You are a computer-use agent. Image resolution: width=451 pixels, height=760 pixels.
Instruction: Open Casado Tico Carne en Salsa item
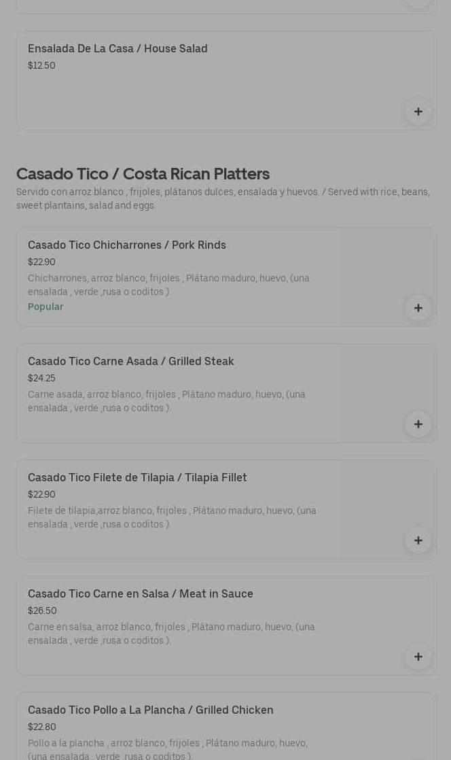(x=141, y=594)
